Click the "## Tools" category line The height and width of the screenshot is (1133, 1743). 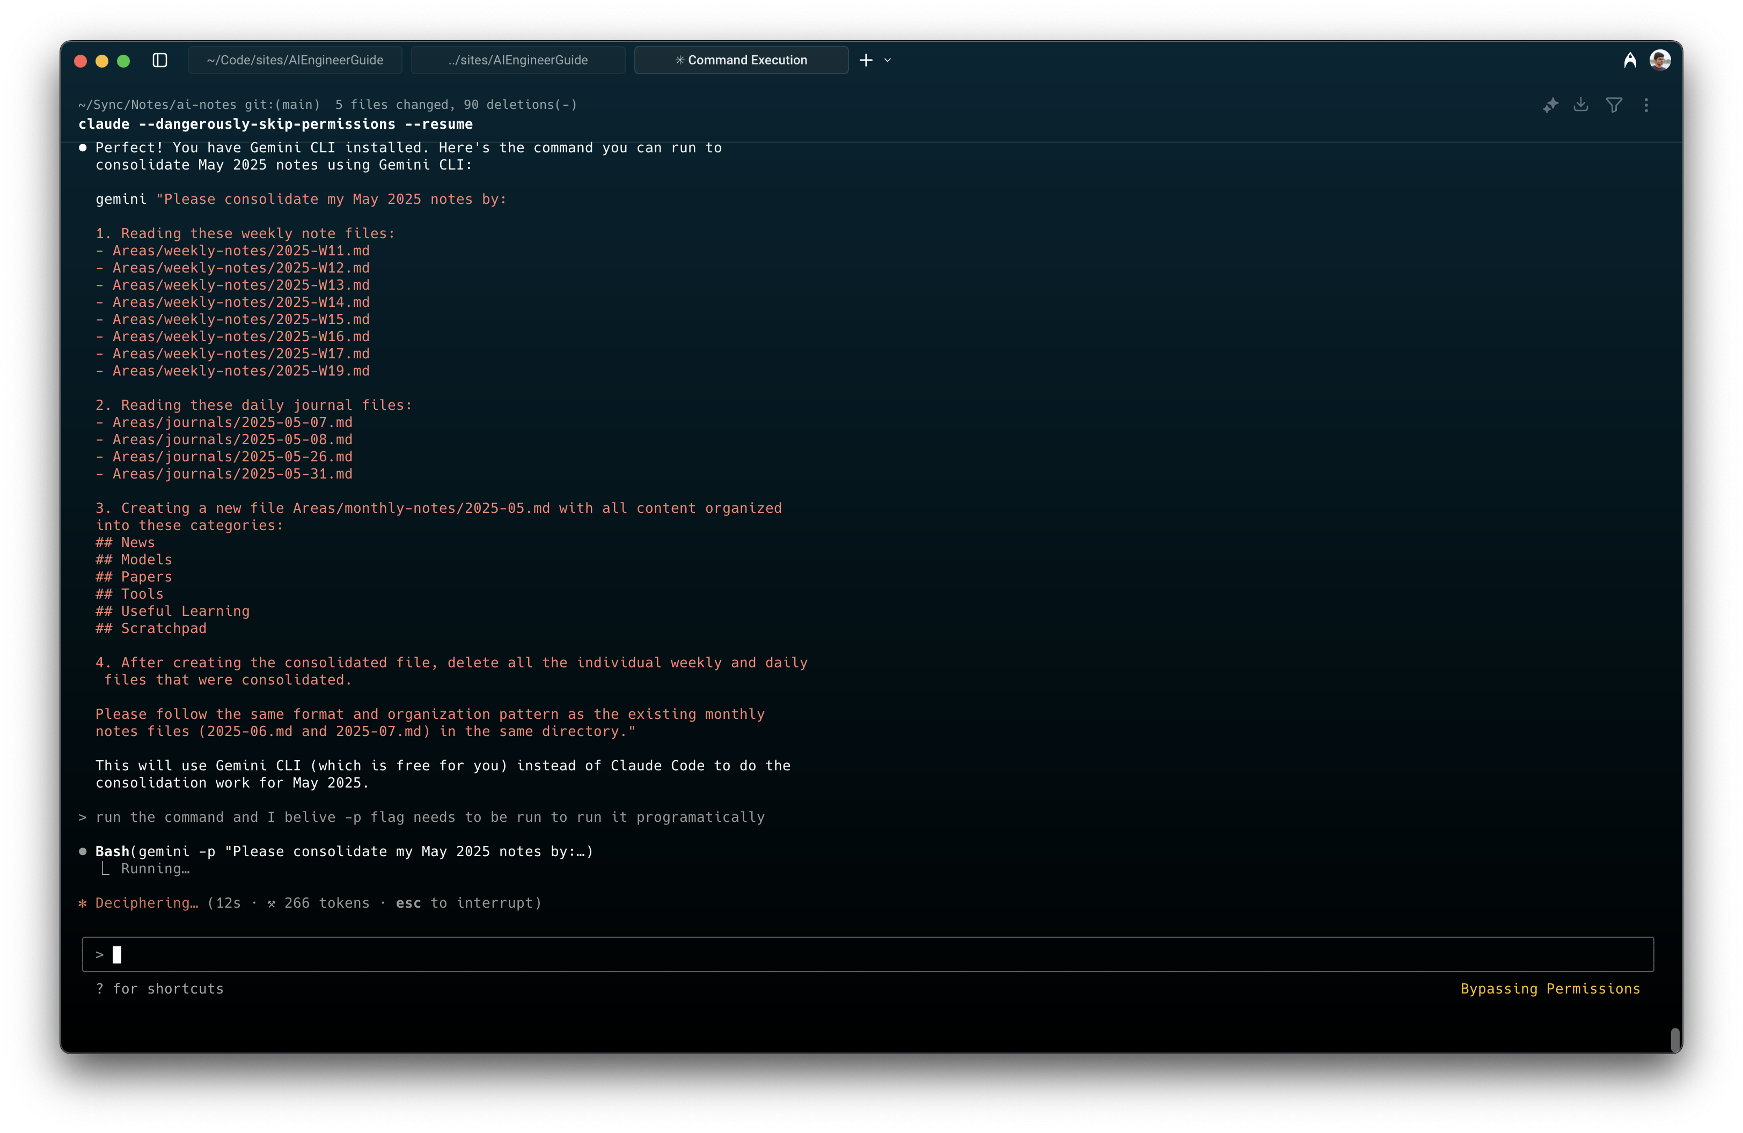click(130, 594)
